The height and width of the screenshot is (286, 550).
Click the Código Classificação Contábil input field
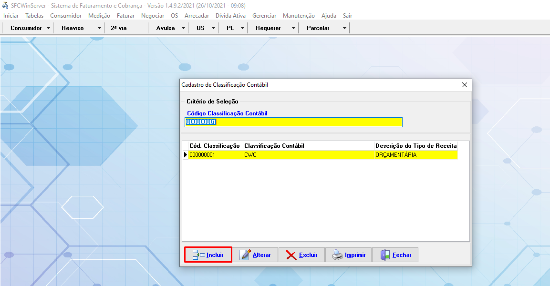pos(293,122)
